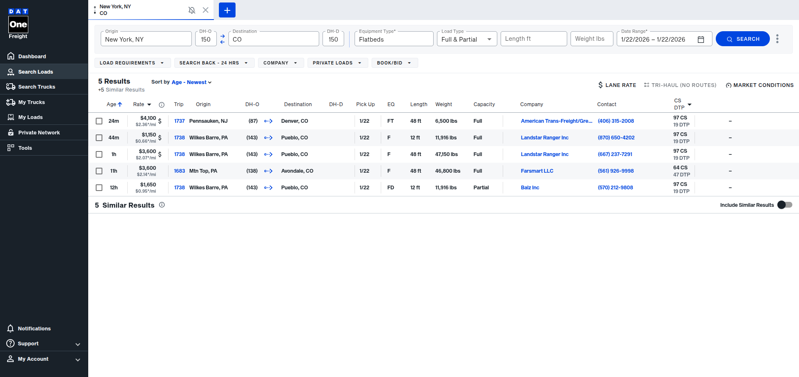Open the calendar picker in Date Range

[x=701, y=40]
